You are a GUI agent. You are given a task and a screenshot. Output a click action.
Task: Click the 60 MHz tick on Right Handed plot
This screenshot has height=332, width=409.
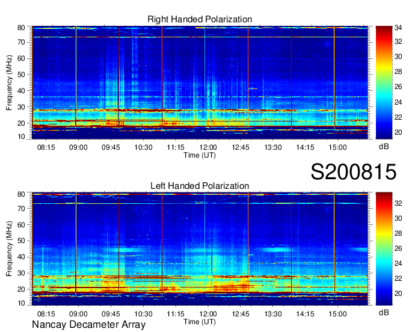coord(21,58)
